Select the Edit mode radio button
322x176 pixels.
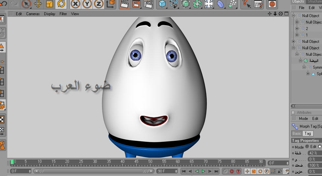pos(307,147)
